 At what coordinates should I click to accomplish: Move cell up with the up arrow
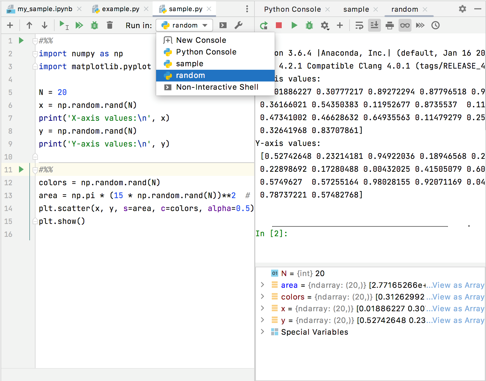point(29,25)
